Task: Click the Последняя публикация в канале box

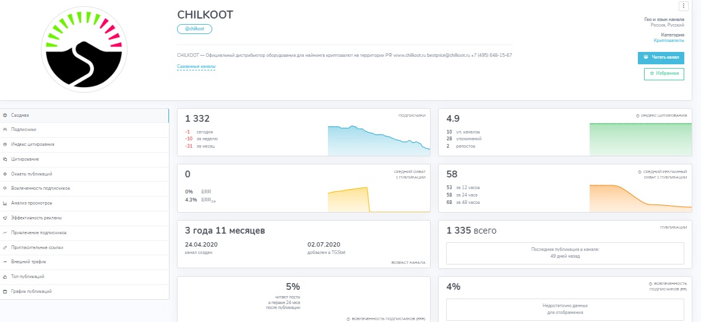Action: click(x=565, y=253)
